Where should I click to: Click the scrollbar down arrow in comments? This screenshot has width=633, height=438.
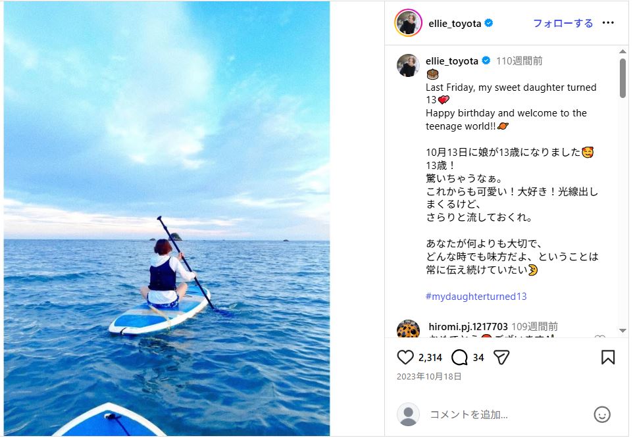[622, 331]
